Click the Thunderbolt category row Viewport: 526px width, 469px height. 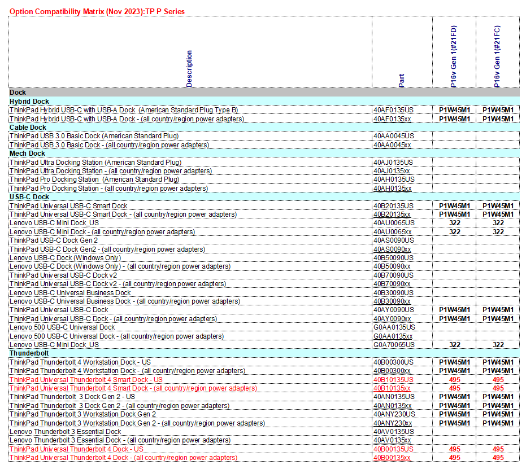tap(264, 353)
